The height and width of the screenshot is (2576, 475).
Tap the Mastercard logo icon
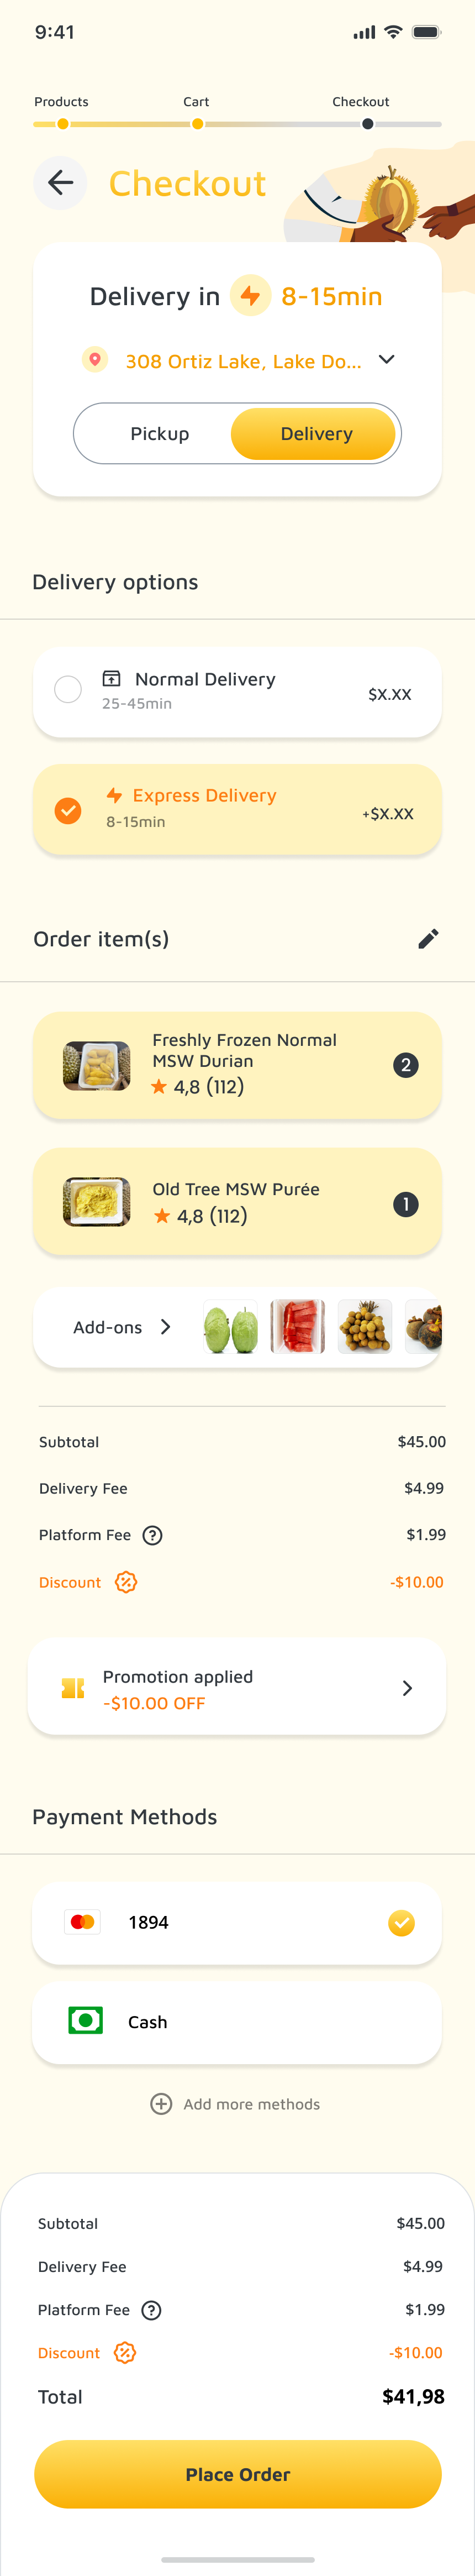(x=83, y=1922)
